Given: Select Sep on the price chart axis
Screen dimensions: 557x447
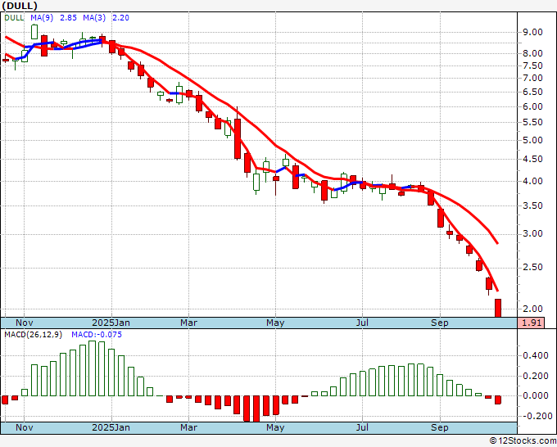Looking at the screenshot, I should (x=441, y=323).
